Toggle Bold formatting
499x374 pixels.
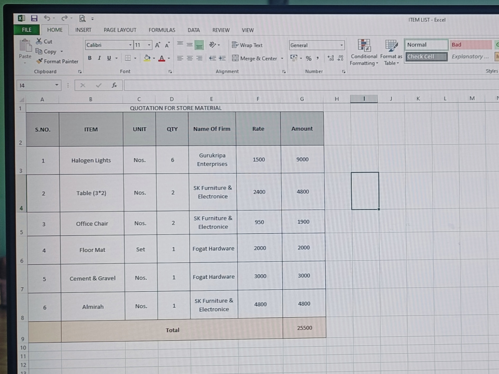[90, 58]
